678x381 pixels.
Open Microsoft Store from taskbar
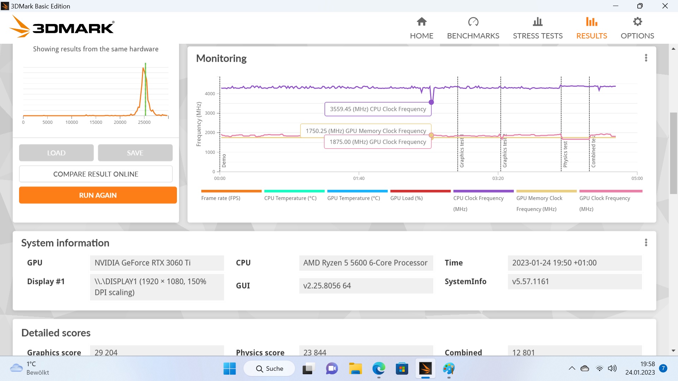pyautogui.click(x=402, y=369)
